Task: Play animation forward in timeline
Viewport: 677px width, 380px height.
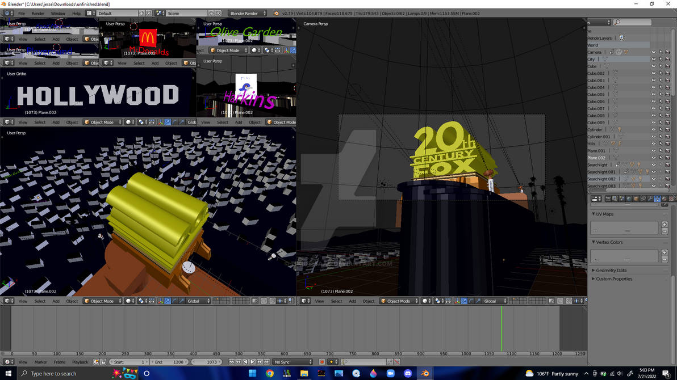Action: click(253, 362)
